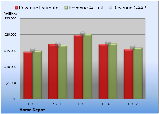Click the '1-2011' x-axis label
The image size is (159, 114).
pos(33,104)
